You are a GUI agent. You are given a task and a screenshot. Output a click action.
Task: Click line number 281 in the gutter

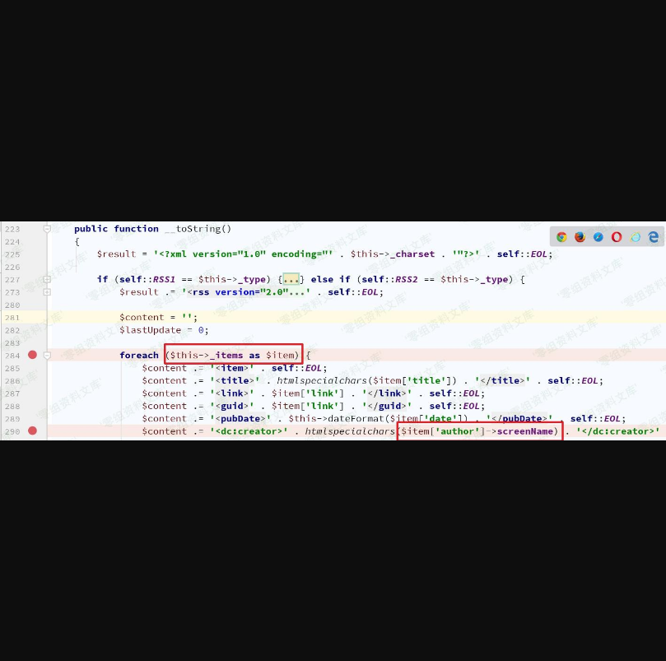(12, 317)
